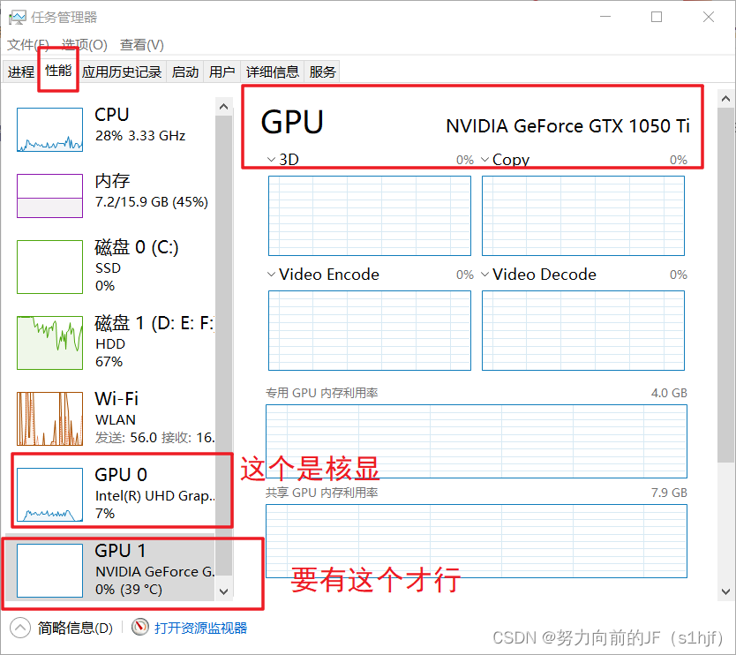
Task: Click the 7.9 GB shared memory value
Action: (669, 493)
